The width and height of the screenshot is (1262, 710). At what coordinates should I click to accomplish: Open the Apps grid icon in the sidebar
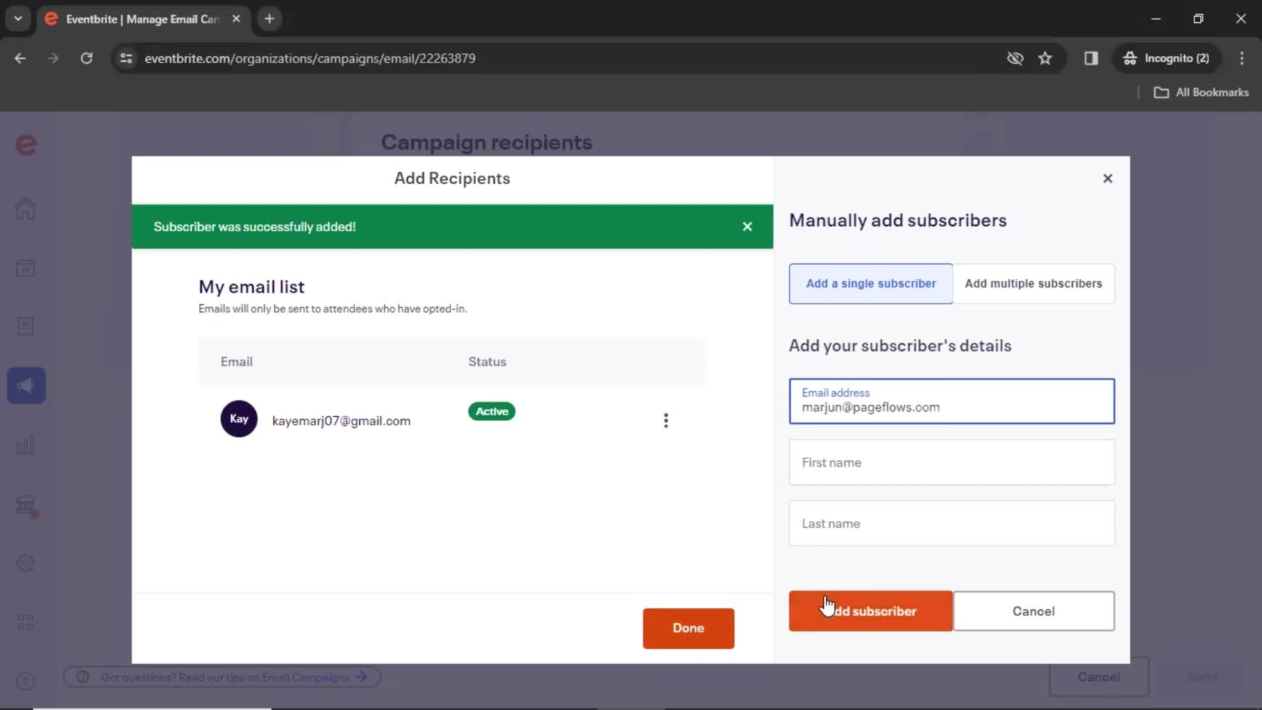point(26,622)
